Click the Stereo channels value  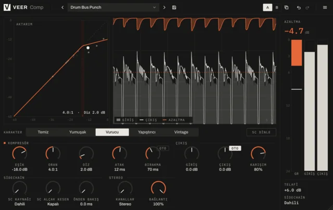tap(125, 204)
